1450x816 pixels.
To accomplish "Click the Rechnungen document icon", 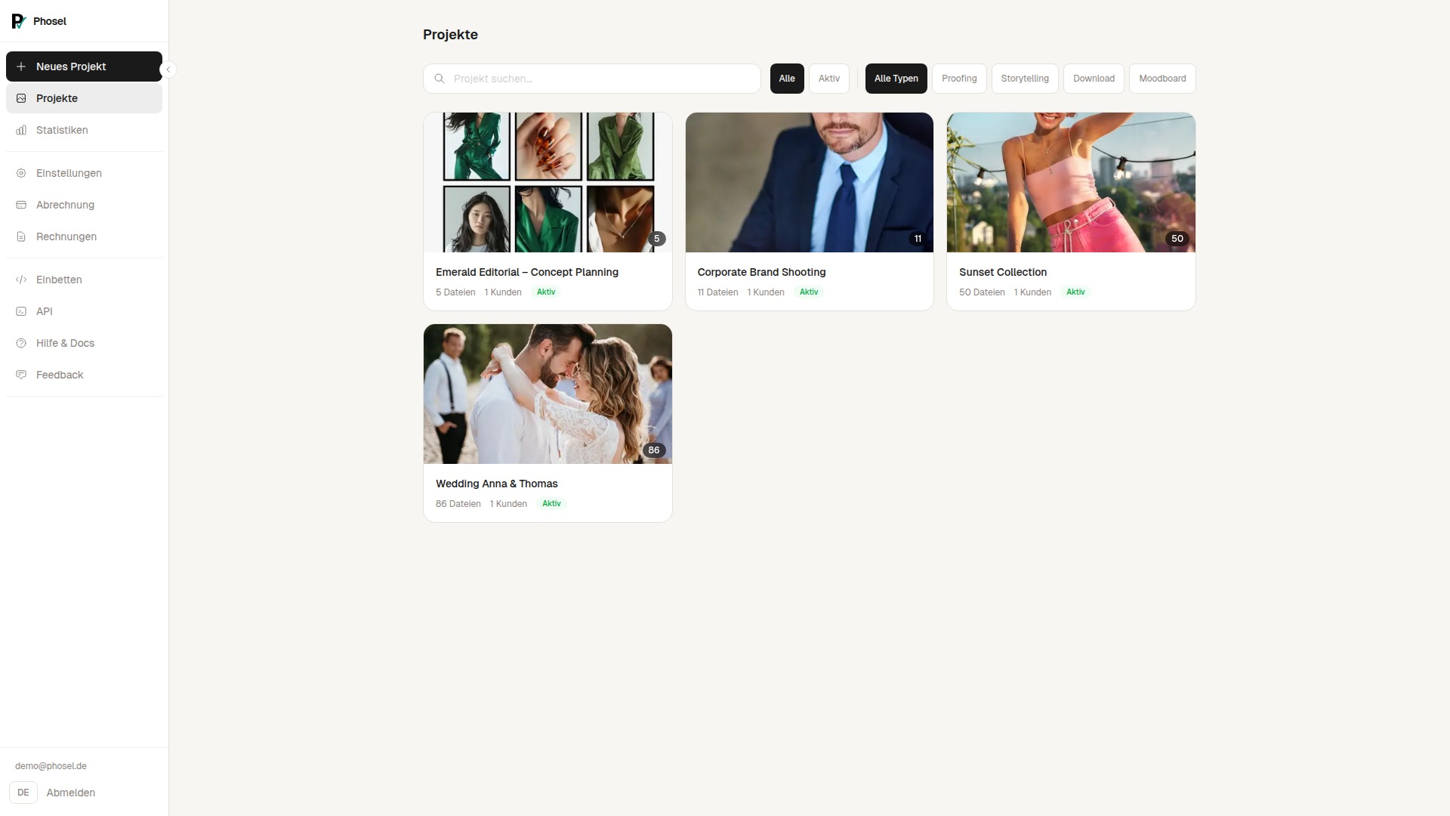I will pos(21,236).
